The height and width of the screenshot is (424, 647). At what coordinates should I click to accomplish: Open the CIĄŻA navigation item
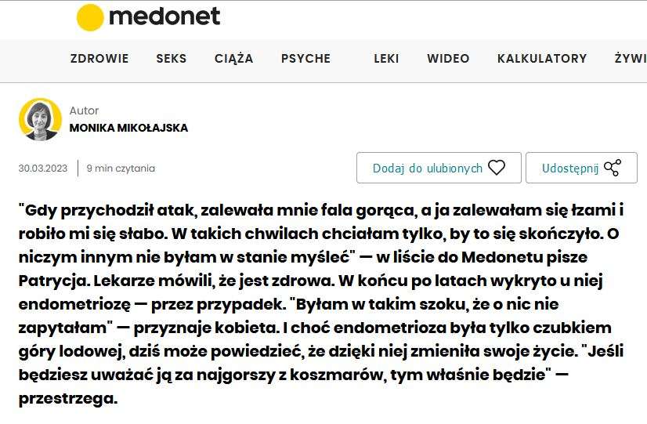234,59
